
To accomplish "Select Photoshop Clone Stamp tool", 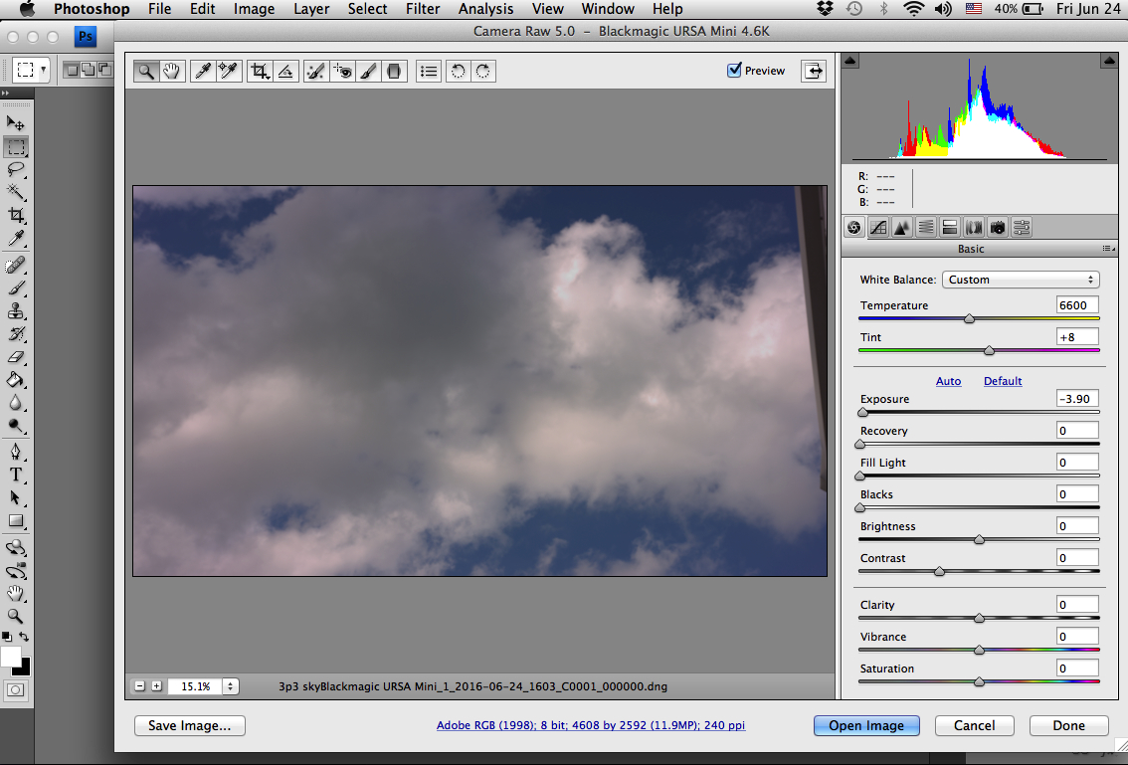I will point(16,311).
